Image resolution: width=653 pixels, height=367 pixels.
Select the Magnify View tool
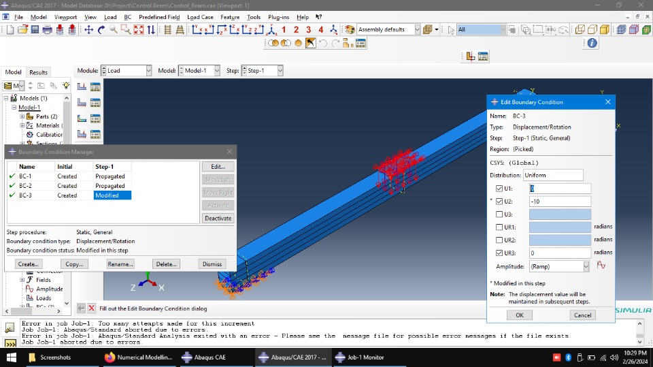coord(114,29)
